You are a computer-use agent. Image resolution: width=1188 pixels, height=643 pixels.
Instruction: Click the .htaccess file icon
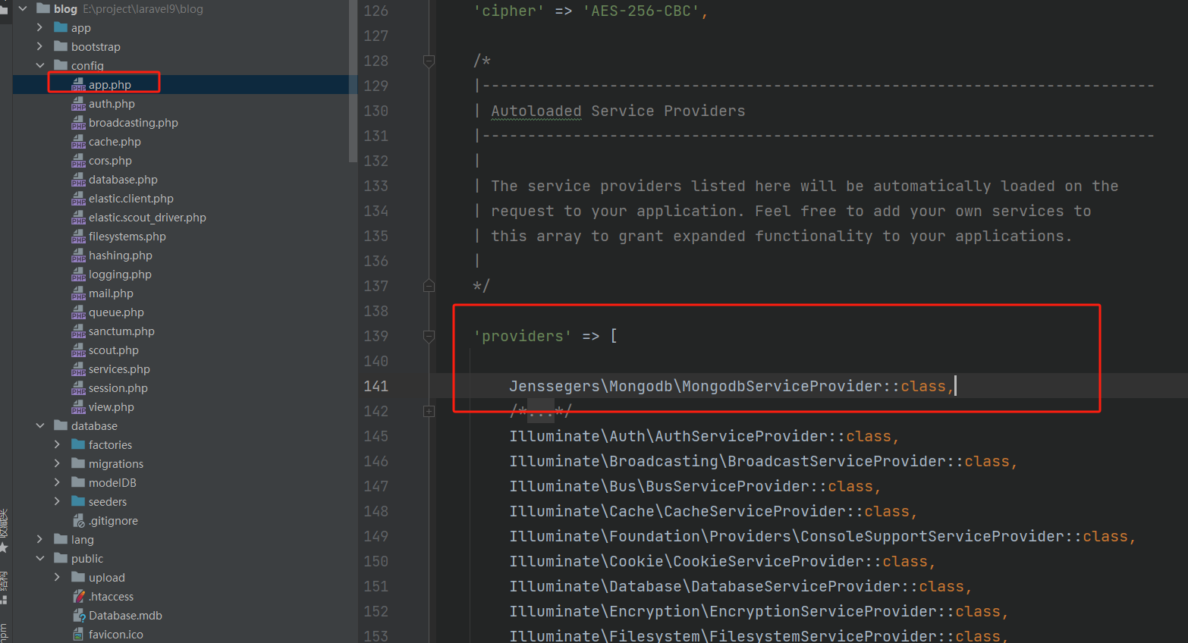(78, 597)
